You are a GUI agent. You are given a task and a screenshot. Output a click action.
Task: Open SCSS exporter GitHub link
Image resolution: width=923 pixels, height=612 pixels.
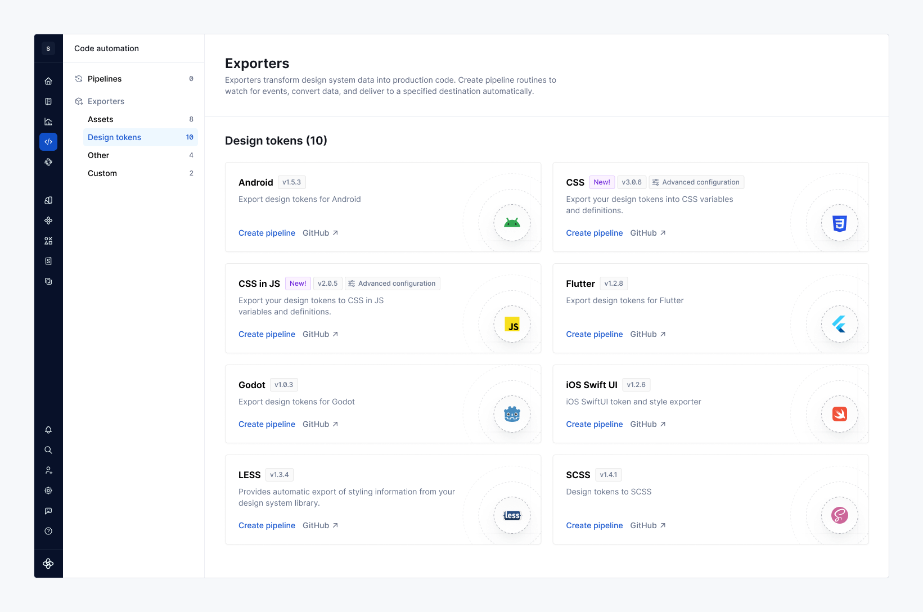(x=648, y=525)
